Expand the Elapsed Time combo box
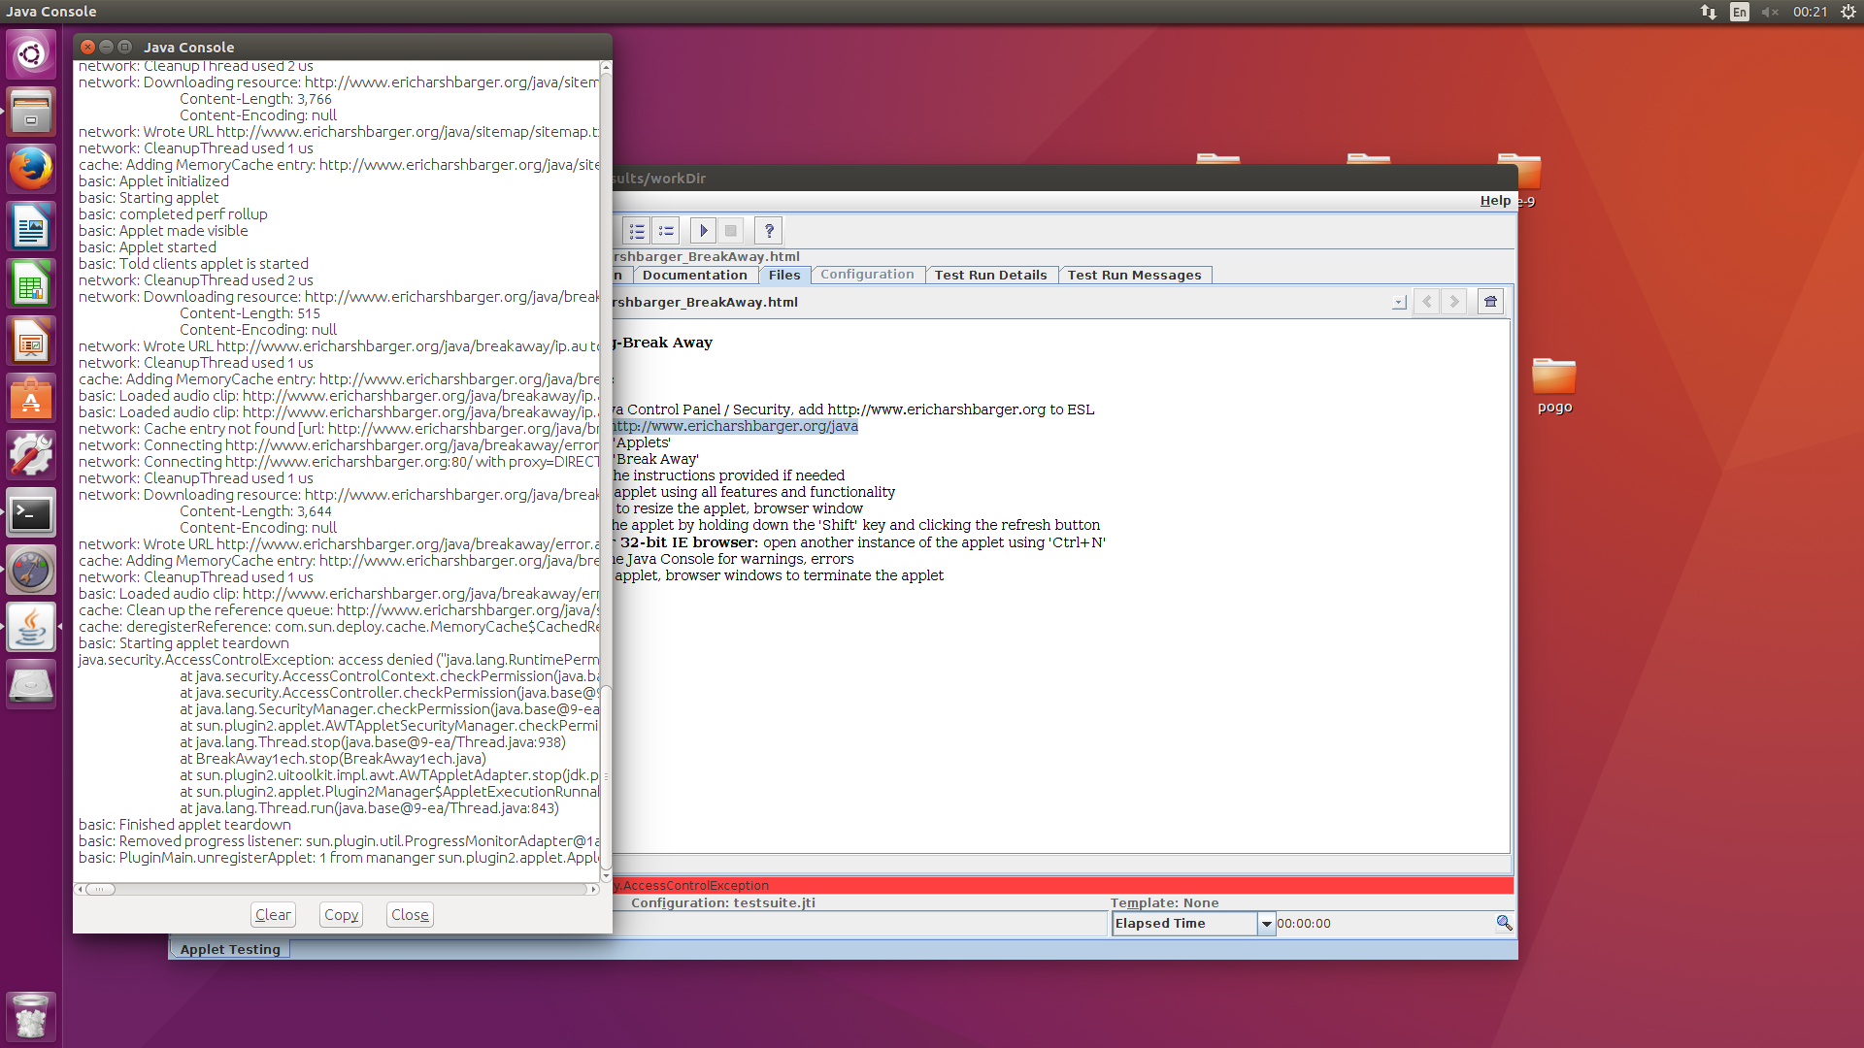 [1266, 924]
